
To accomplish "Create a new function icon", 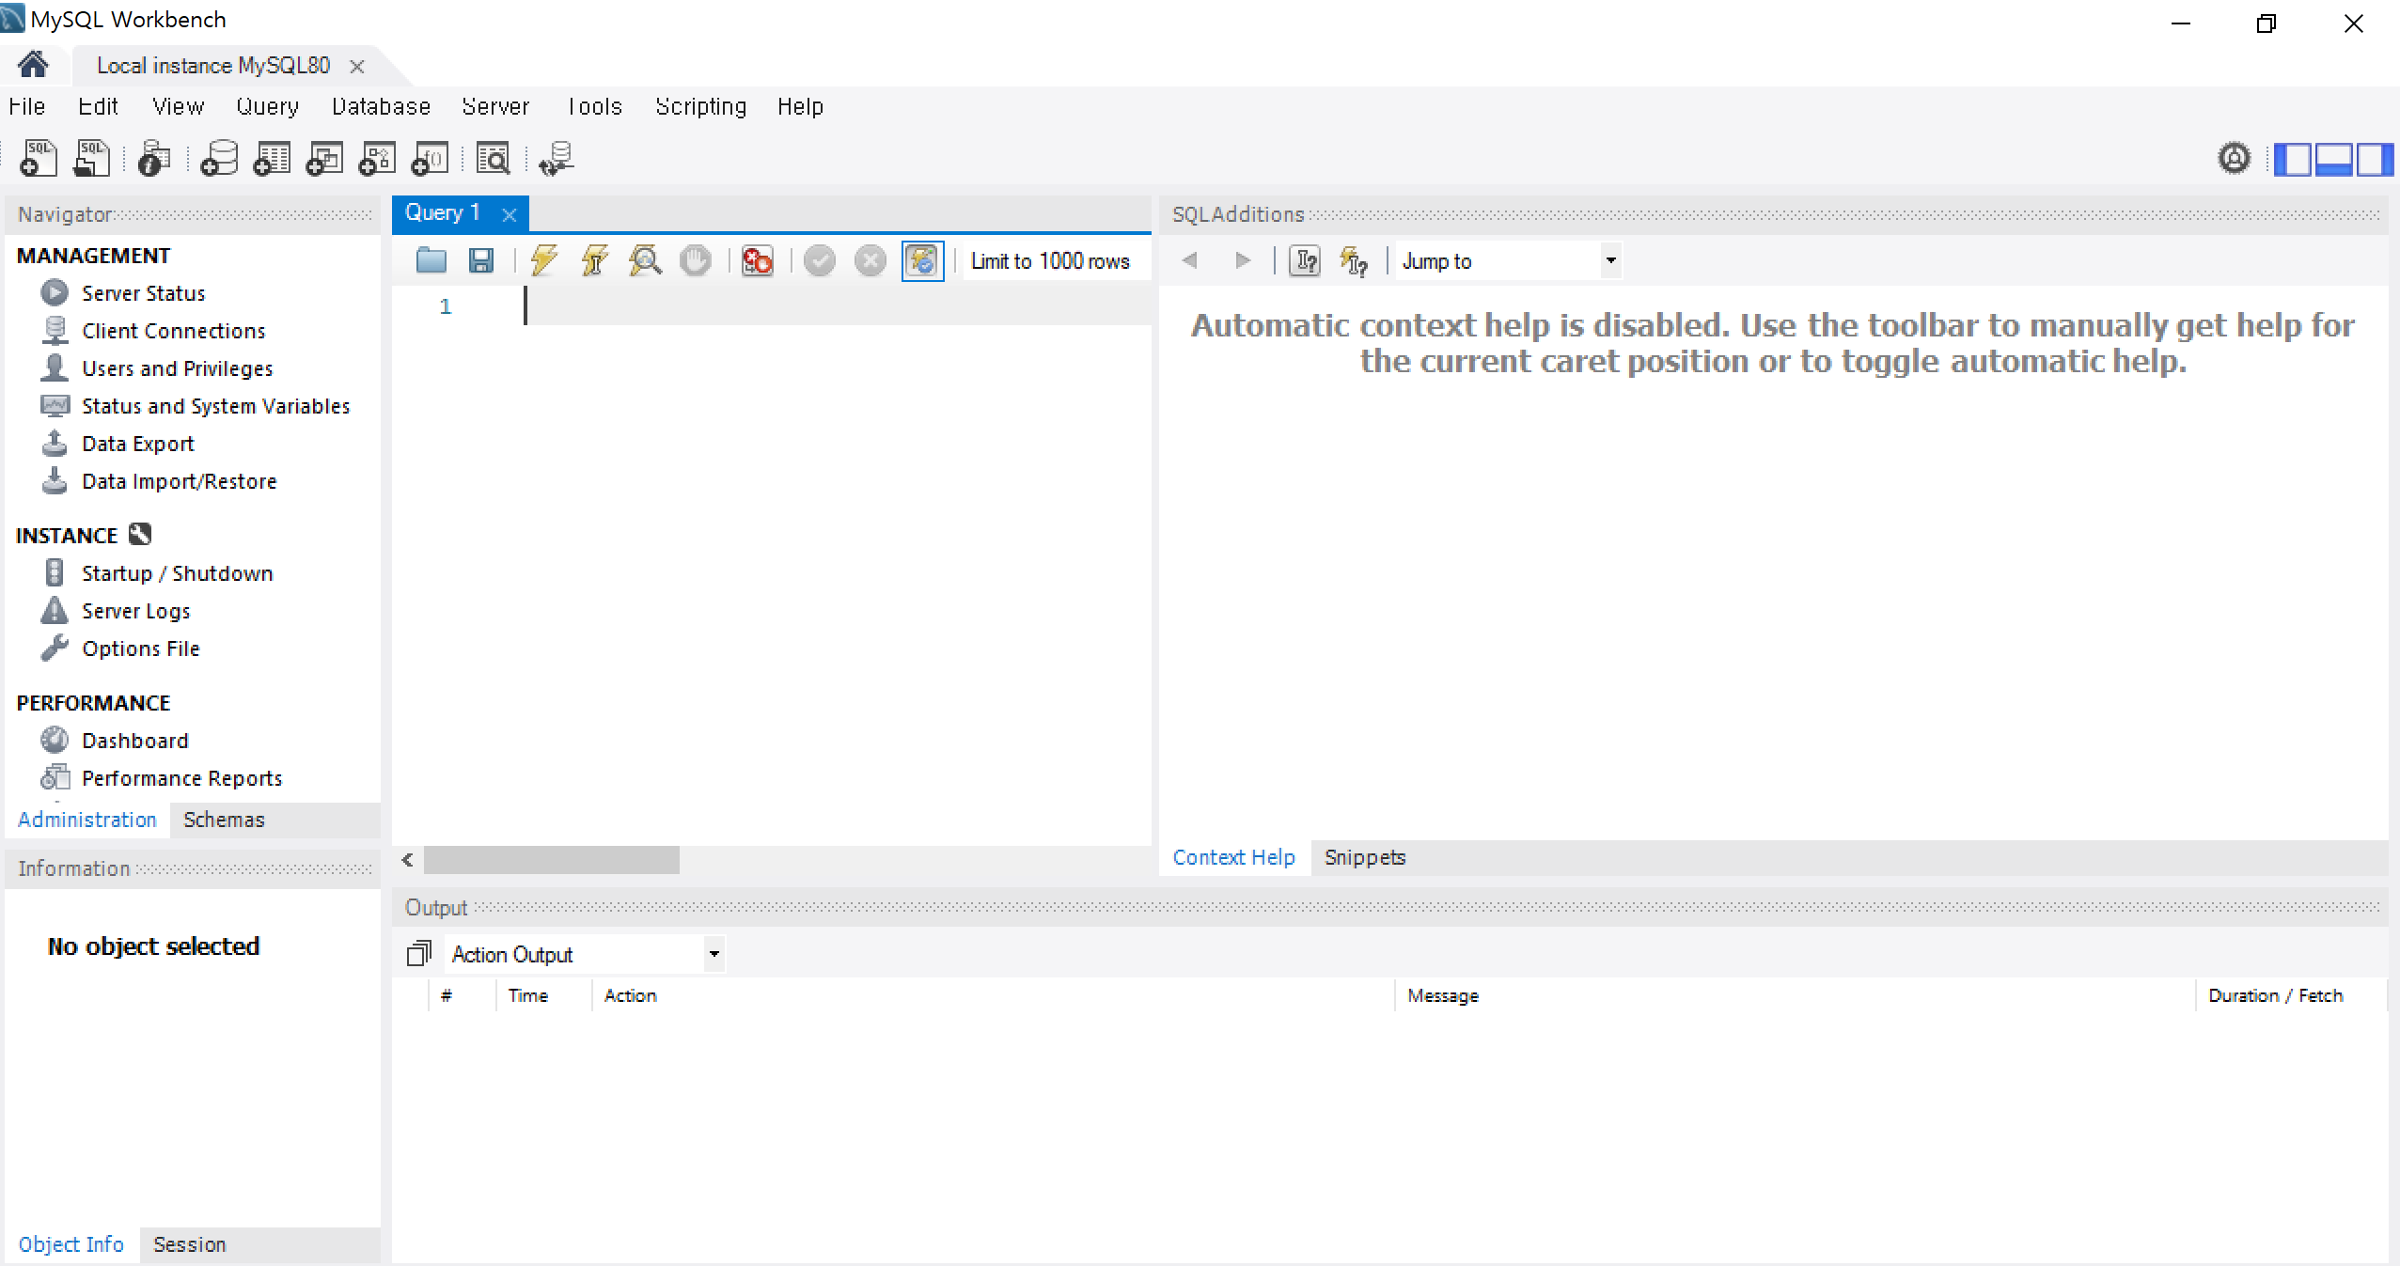I will (x=430, y=158).
